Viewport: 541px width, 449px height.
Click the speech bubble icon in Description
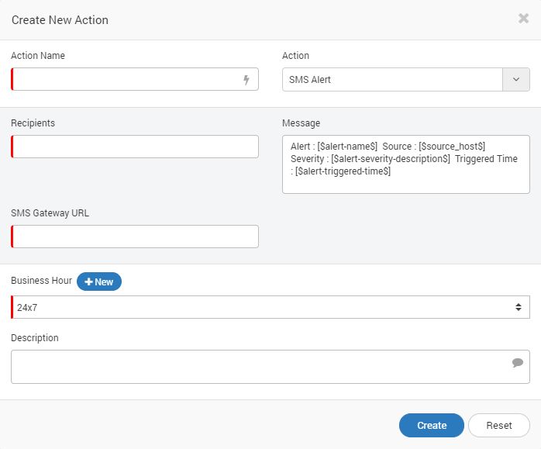click(x=518, y=363)
